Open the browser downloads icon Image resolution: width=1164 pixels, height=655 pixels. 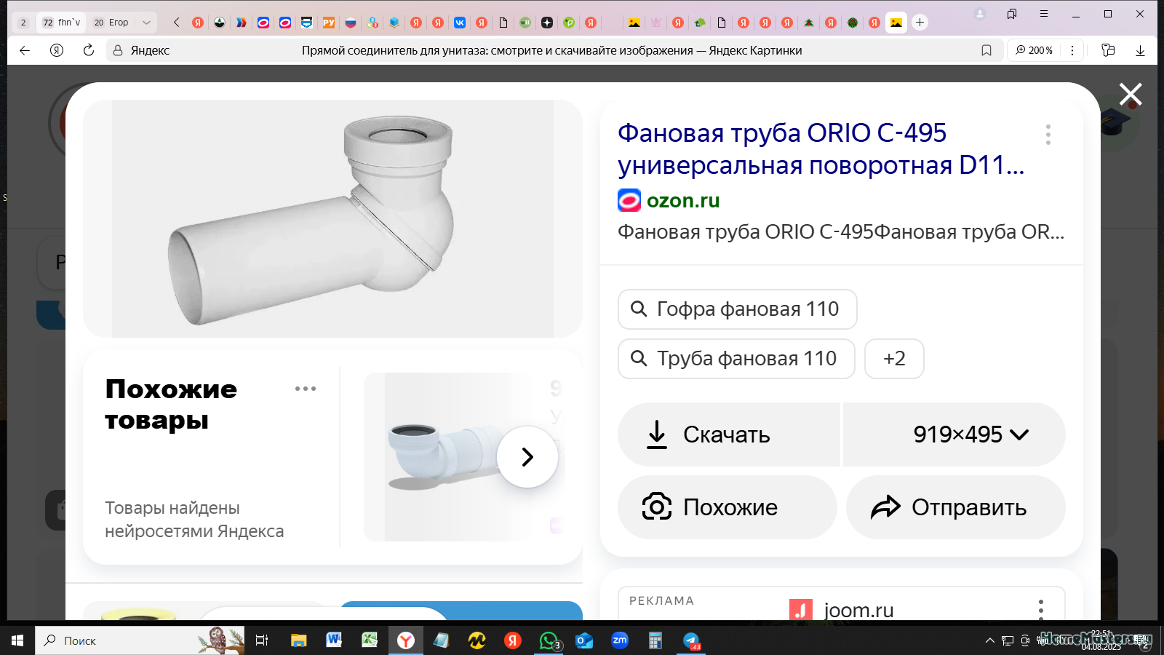coord(1140,50)
